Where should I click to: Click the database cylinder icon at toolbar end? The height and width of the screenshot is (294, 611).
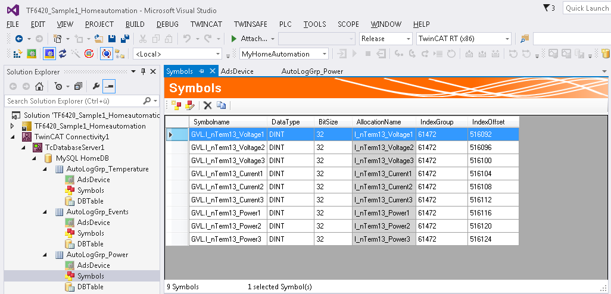[605, 54]
